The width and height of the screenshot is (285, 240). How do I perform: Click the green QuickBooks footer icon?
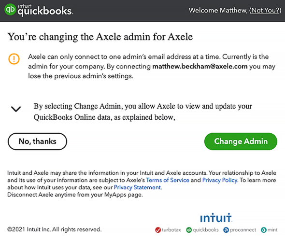click(189, 230)
